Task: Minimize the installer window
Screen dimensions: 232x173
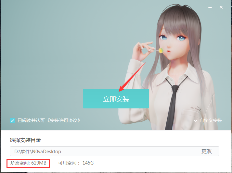Action: (x=210, y=7)
